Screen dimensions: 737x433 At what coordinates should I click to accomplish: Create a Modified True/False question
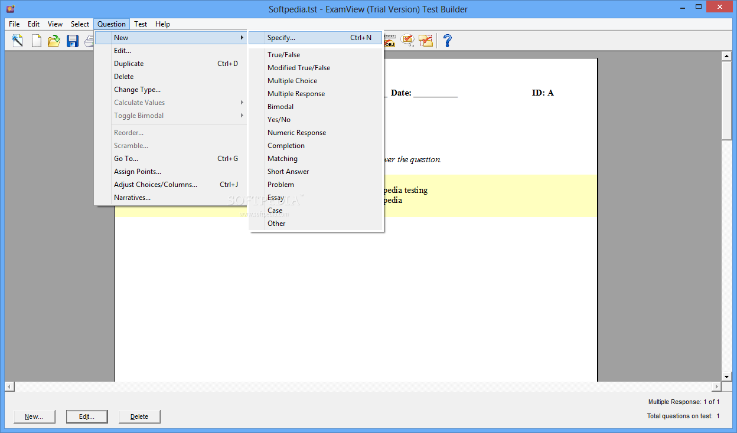[x=316, y=68]
